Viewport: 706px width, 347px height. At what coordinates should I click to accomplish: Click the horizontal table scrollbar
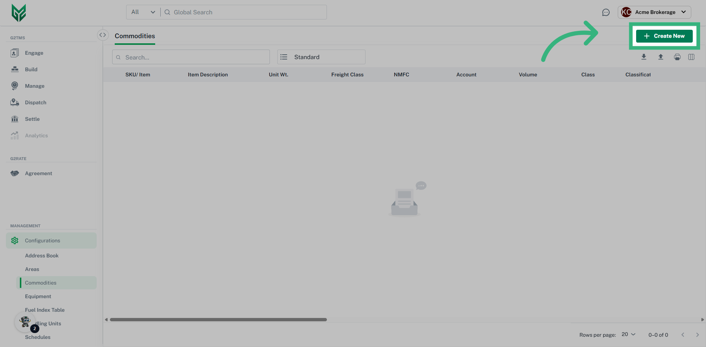tap(218, 319)
